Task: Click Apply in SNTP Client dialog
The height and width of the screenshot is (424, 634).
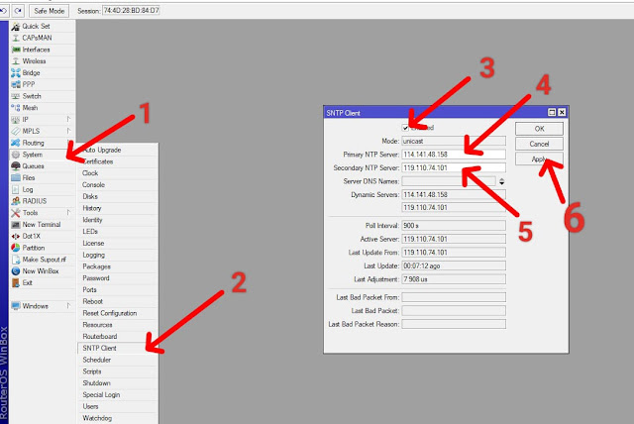Action: [539, 159]
